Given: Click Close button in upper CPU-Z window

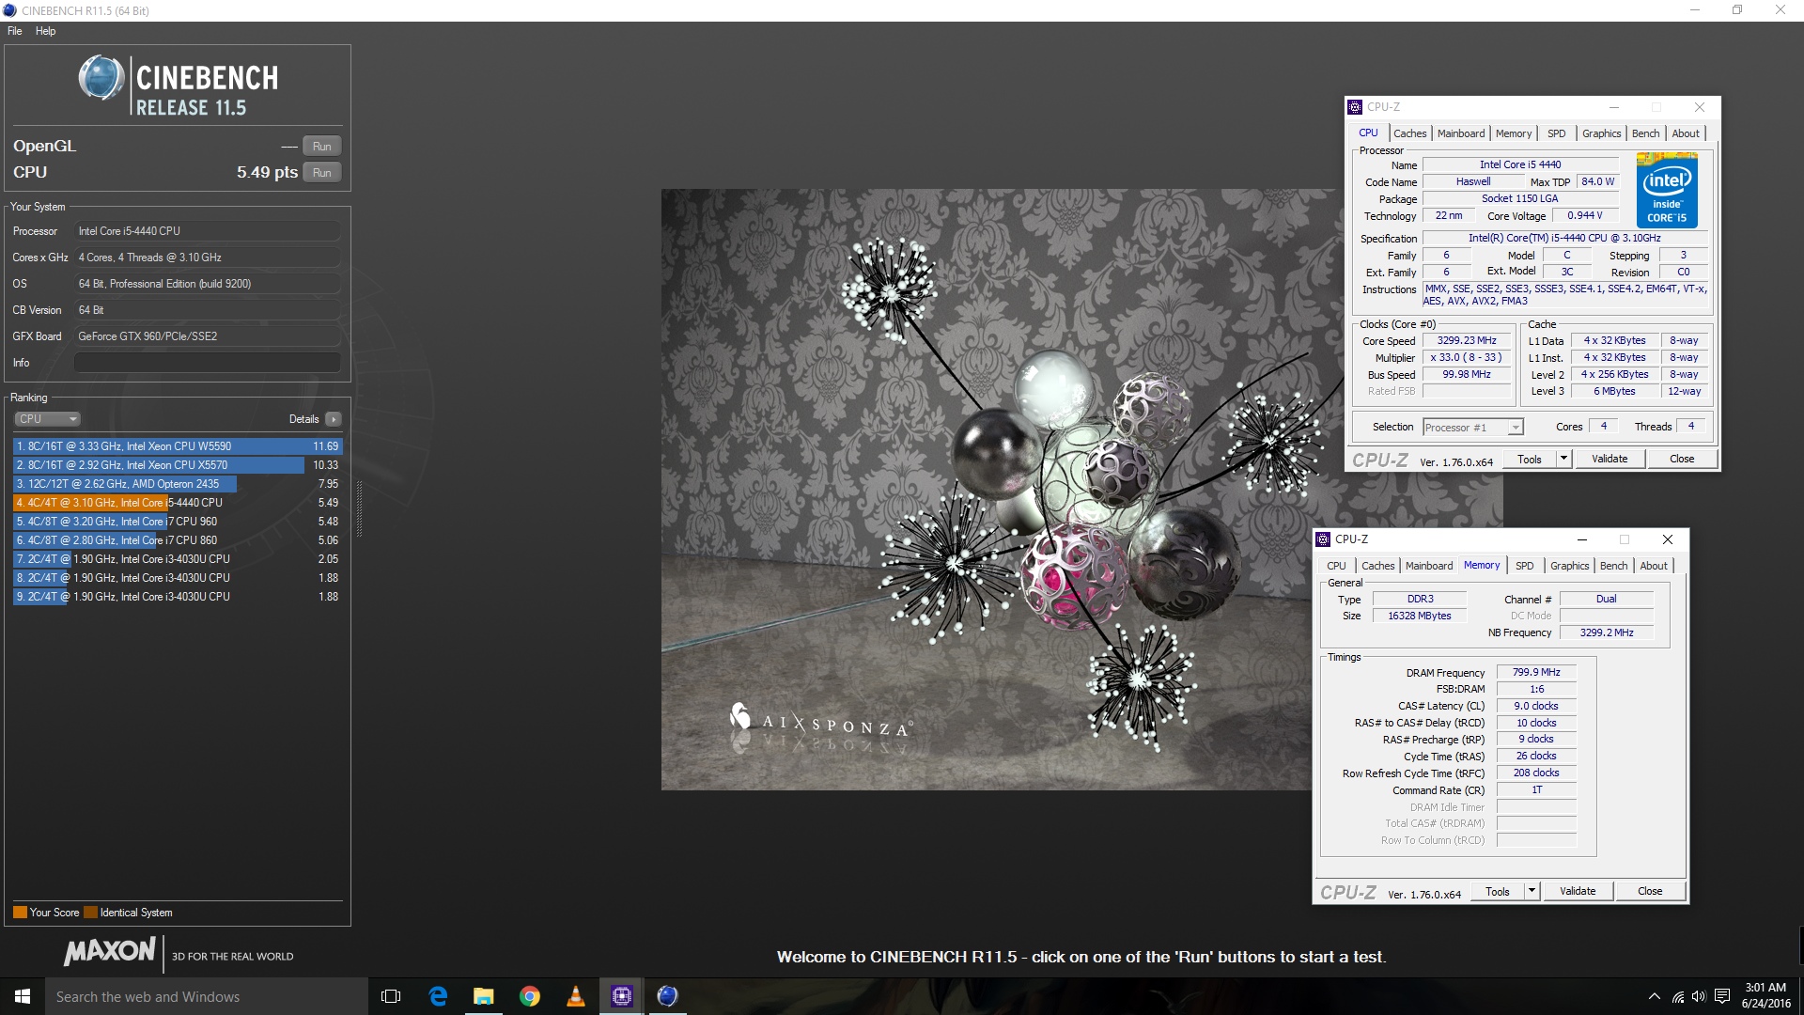Looking at the screenshot, I should (1682, 460).
